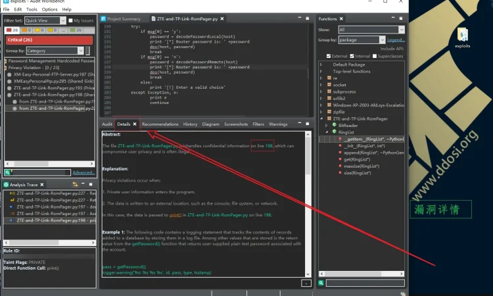Click the search magnifier icon under the issues list
Screen dimensions: 493x296
click(x=7, y=172)
